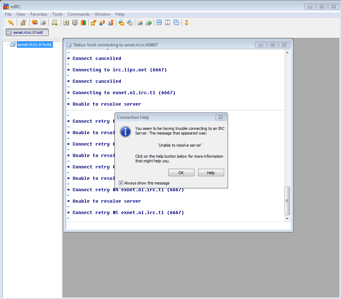Uncheck Always show this message
Screen dimensions: 341x299
[x=121, y=183]
